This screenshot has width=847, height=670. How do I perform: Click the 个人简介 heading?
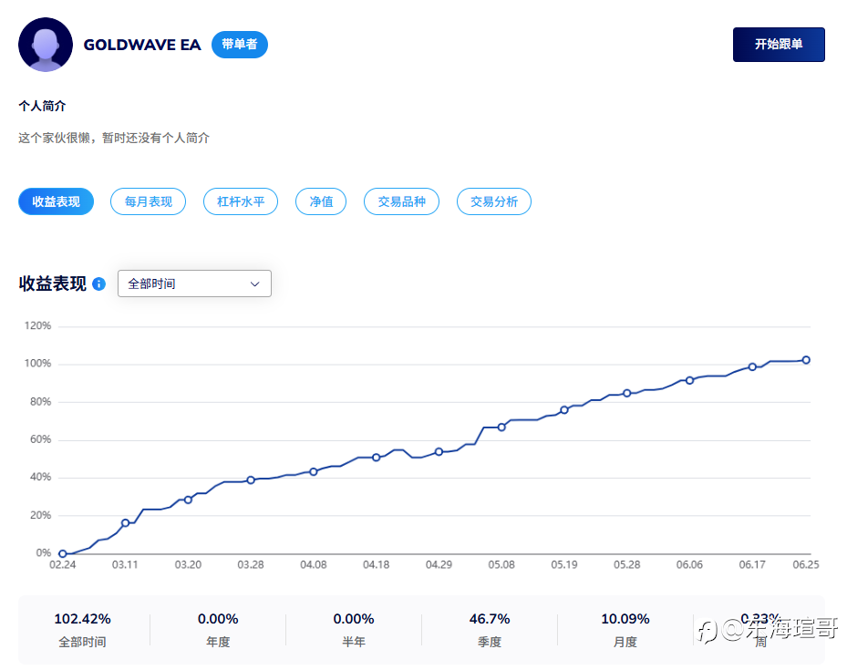[x=42, y=106]
